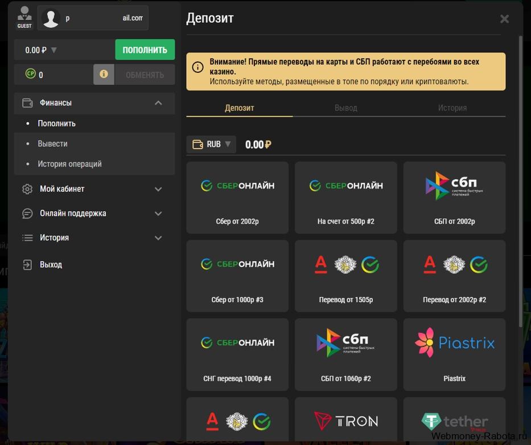This screenshot has width=531, height=445.
Task: Click the Выход logout link
Action: 51,265
